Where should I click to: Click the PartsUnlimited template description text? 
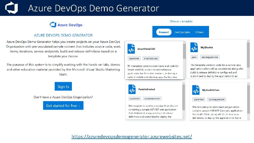153,111
